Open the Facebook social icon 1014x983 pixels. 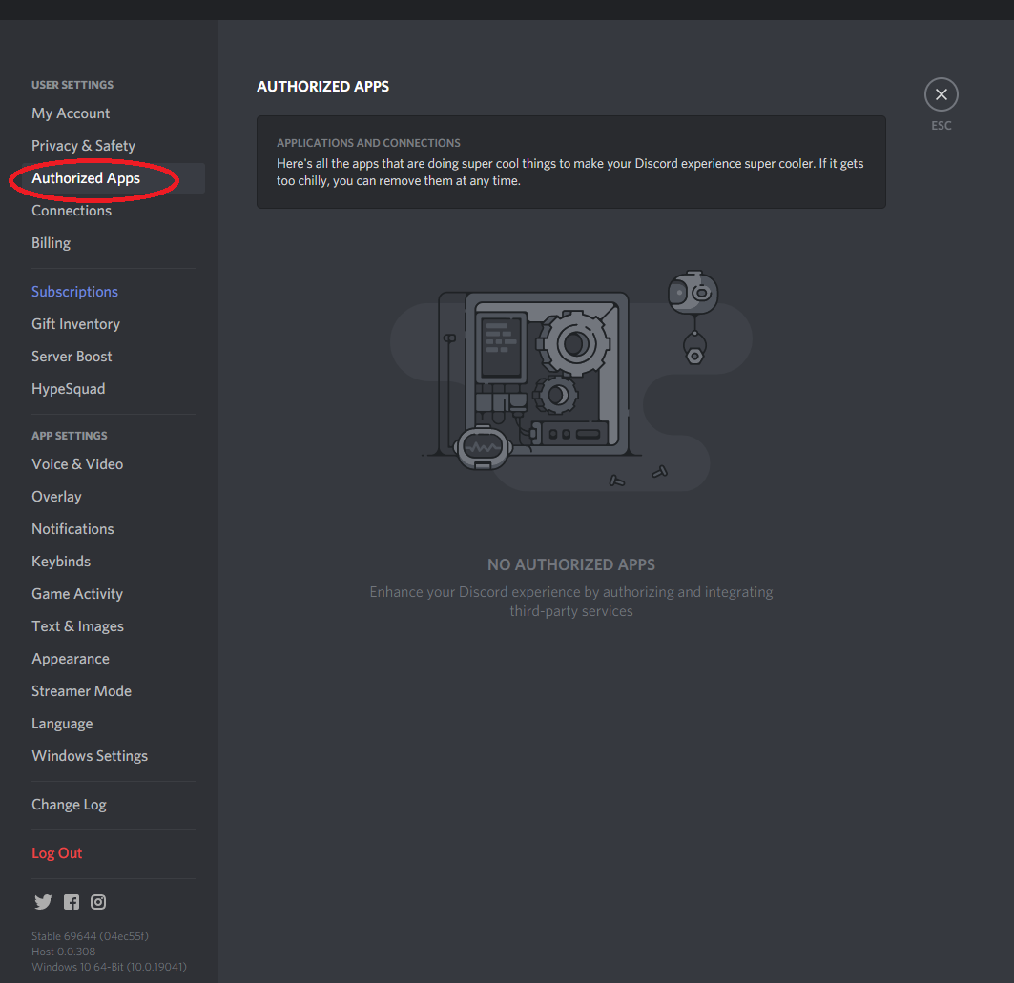click(72, 902)
